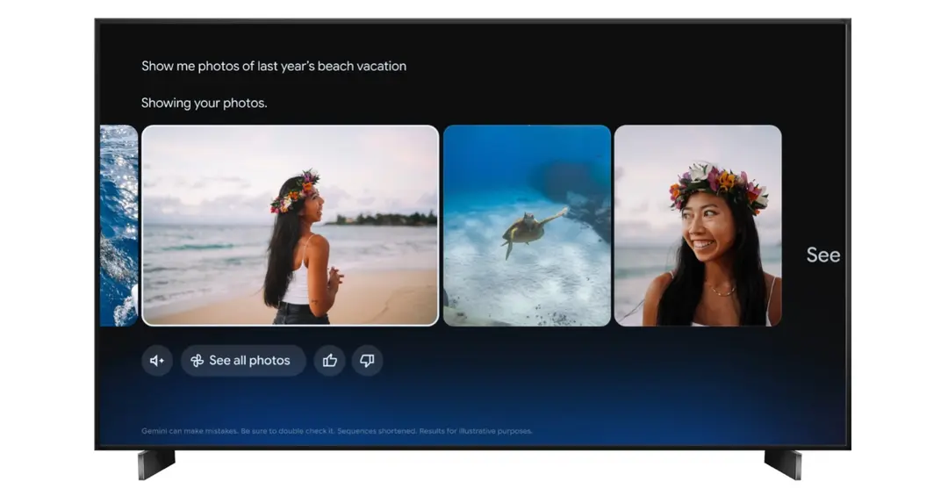
Task: Click the Gemini can make mistakes disclaimer
Action: (337, 431)
